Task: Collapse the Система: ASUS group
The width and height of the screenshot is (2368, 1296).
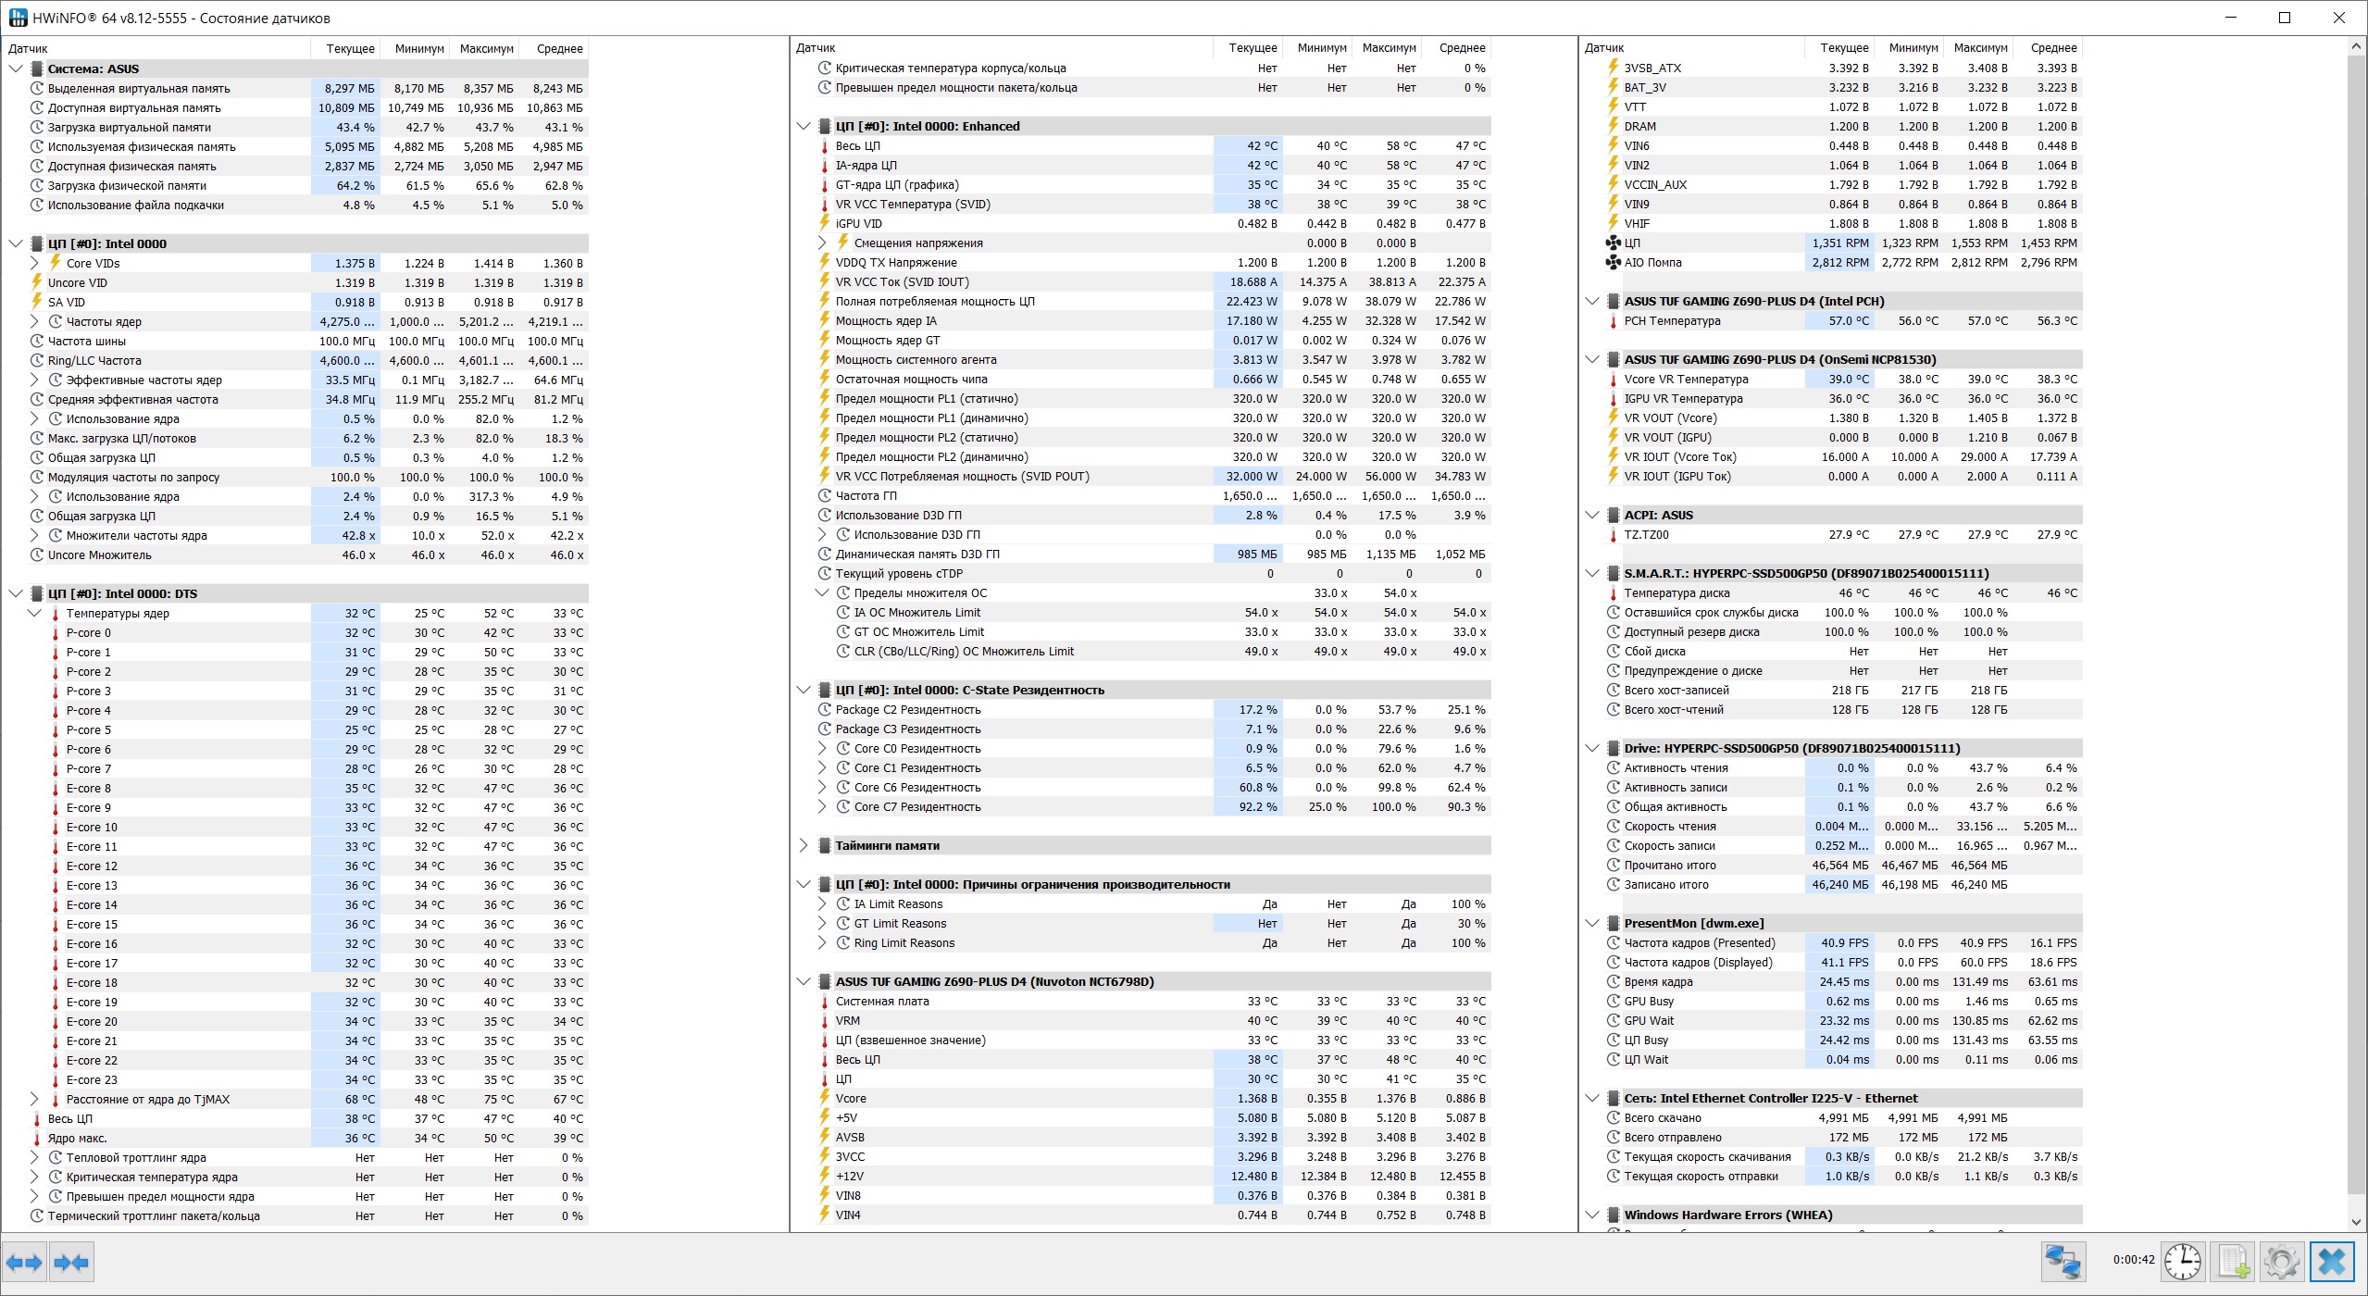Action: click(16, 69)
